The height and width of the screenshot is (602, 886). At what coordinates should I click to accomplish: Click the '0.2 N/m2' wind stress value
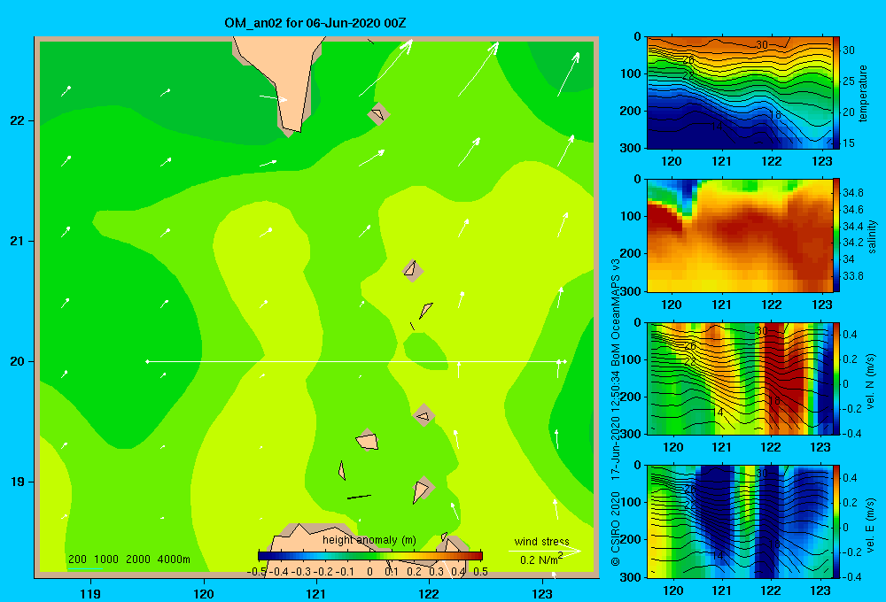(x=541, y=559)
